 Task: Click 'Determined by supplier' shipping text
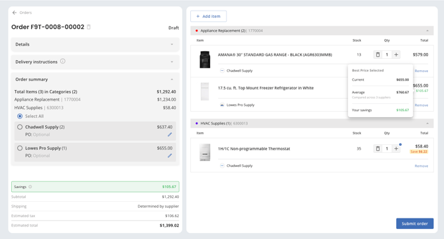pos(158,206)
